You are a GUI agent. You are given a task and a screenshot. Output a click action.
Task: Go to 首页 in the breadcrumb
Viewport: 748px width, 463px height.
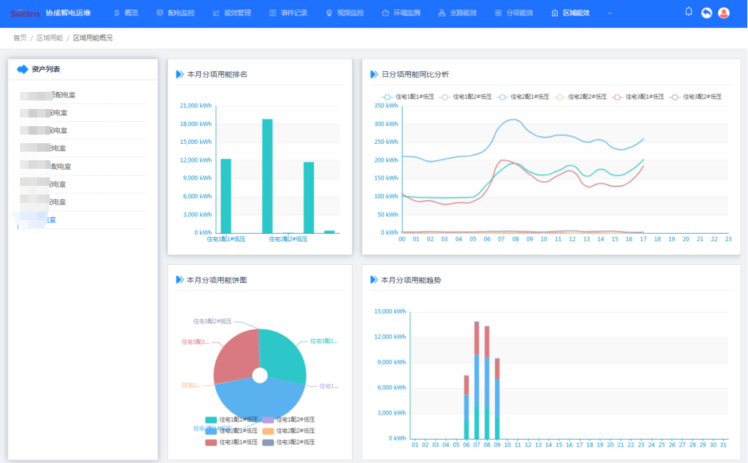pyautogui.click(x=20, y=38)
